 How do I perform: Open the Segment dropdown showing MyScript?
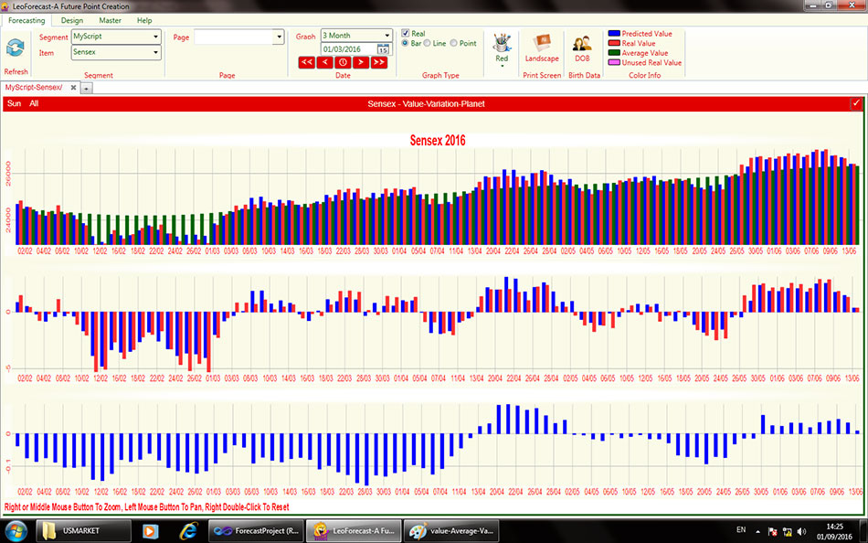click(x=116, y=37)
